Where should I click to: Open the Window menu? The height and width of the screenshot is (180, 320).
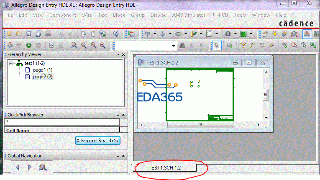pyautogui.click(x=261, y=15)
